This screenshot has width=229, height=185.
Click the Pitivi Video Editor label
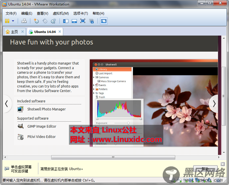41,137
